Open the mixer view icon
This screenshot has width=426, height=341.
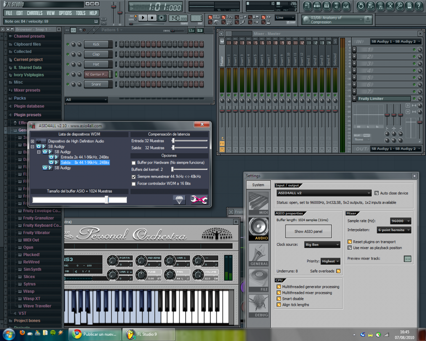pyautogui.click(x=346, y=6)
